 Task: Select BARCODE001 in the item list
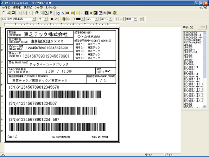(x=190, y=32)
